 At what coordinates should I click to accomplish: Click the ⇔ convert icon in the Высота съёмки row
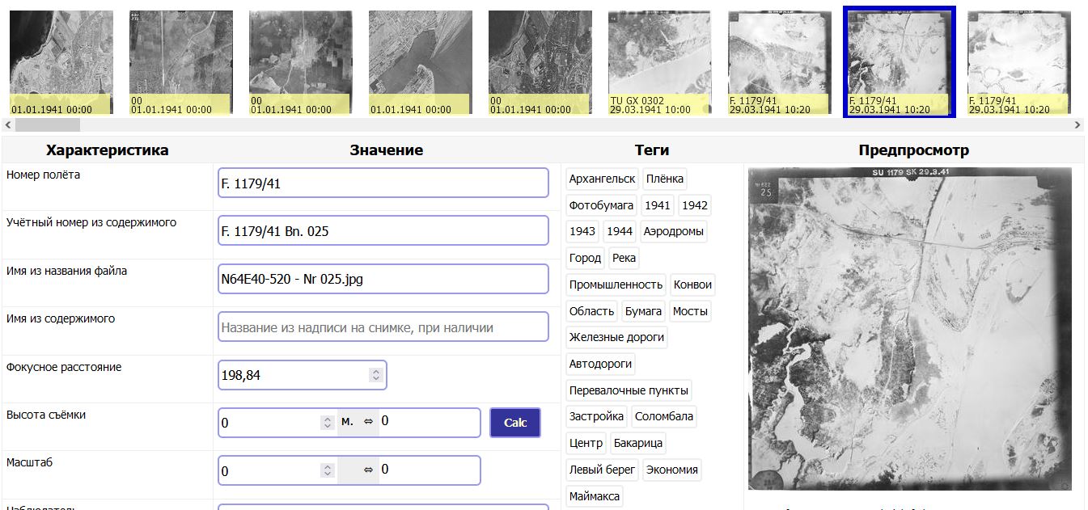(369, 422)
